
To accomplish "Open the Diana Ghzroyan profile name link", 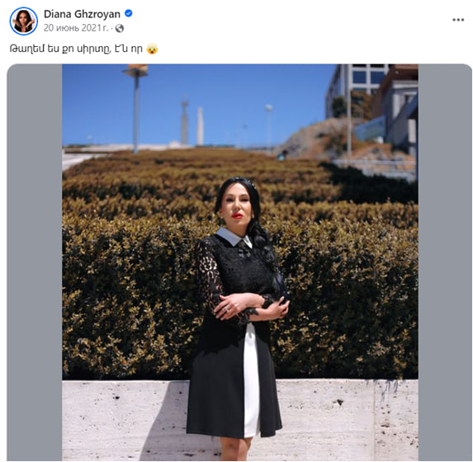I will click(82, 14).
